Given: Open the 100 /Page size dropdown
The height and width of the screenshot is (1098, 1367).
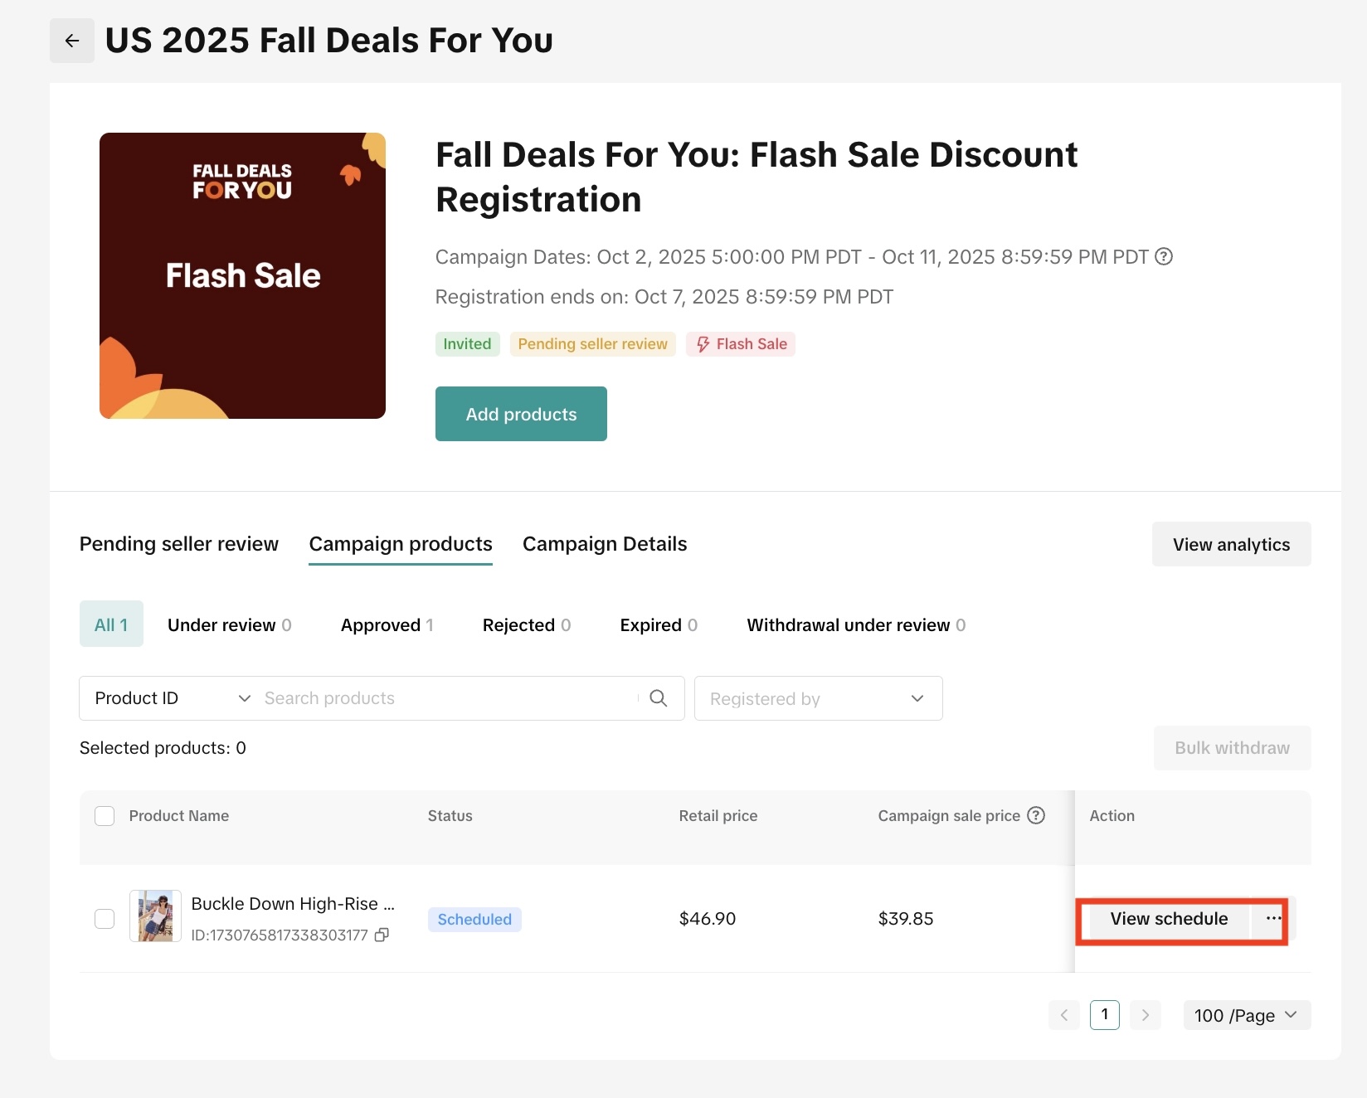Looking at the screenshot, I should point(1246,1015).
